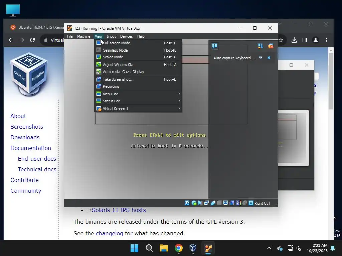Open the USB devices status icon
The image size is (342, 256).
(213, 203)
